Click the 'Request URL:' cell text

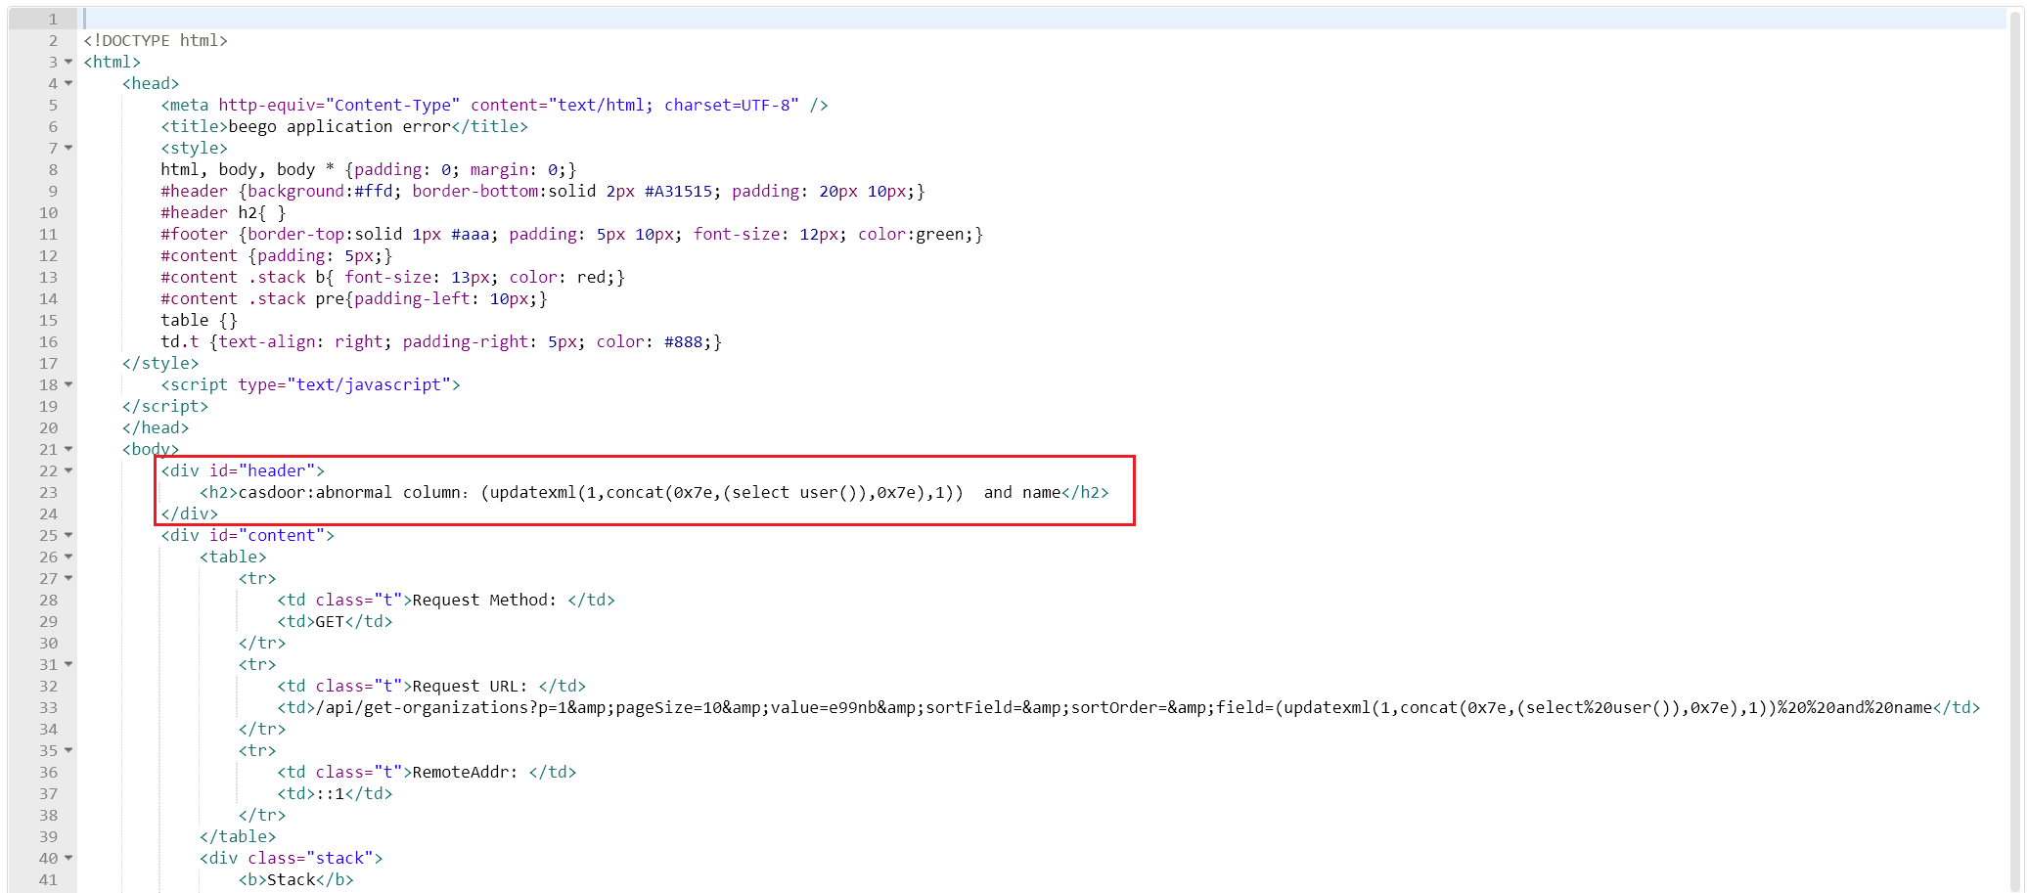coord(470,686)
